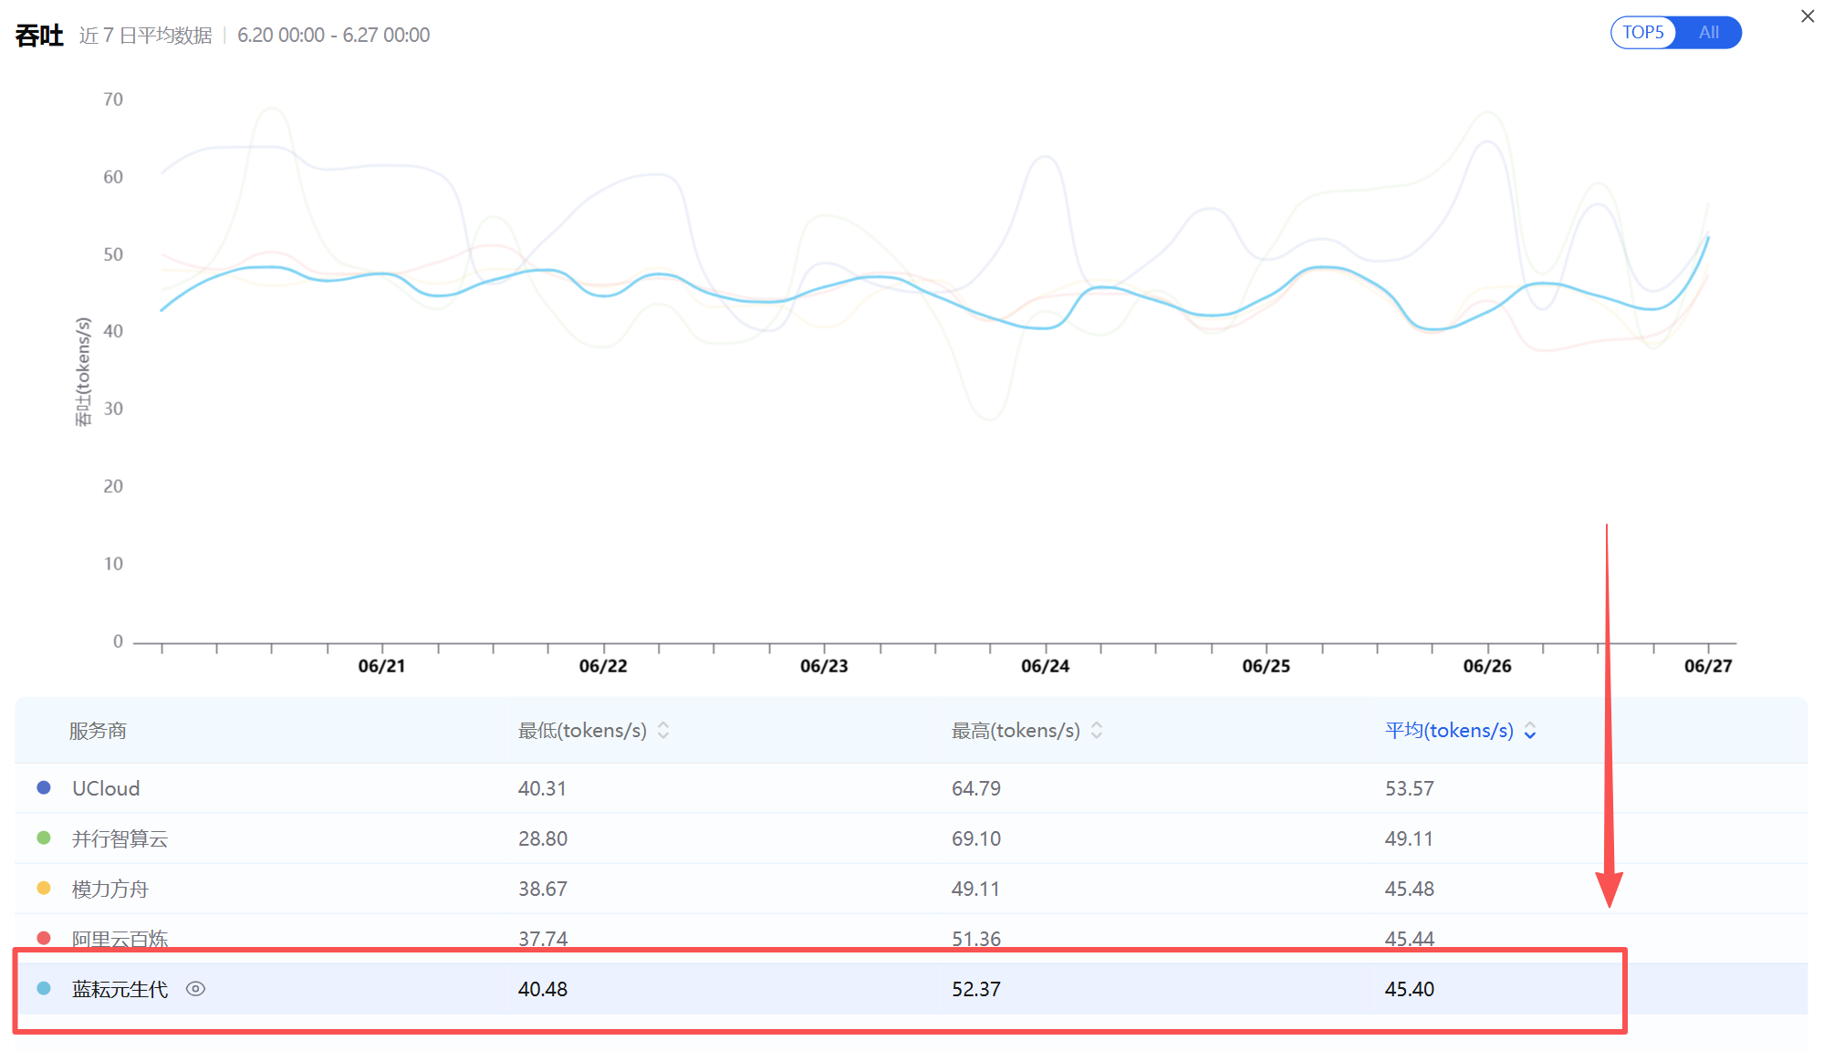Click the 06/23 axis date label

[x=824, y=666]
